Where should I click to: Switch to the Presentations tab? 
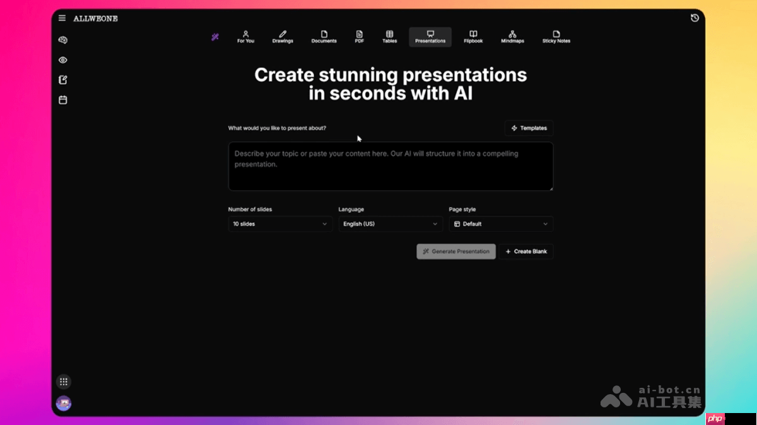430,37
